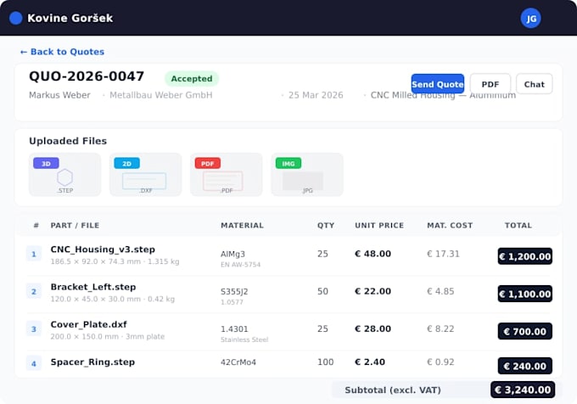577x404 pixels.
Task: Go back via Back to Quotes link
Action: click(62, 52)
